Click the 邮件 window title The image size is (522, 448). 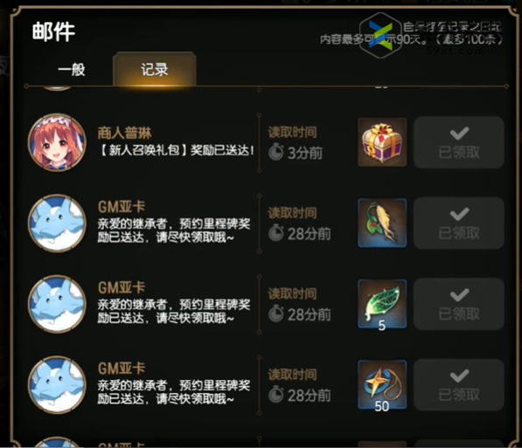click(x=53, y=32)
